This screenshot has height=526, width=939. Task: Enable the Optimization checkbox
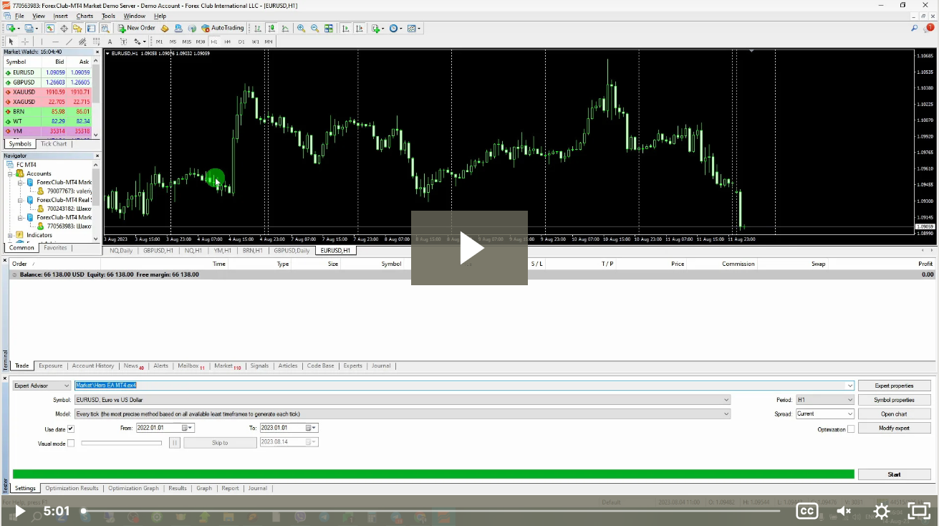(x=851, y=429)
